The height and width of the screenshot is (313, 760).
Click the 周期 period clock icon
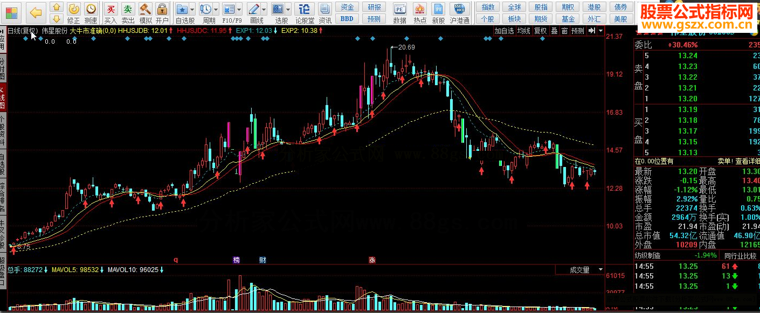pyautogui.click(x=206, y=9)
